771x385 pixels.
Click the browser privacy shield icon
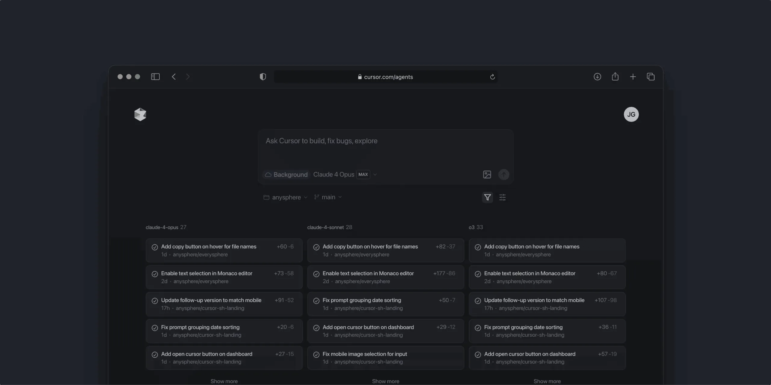[263, 77]
